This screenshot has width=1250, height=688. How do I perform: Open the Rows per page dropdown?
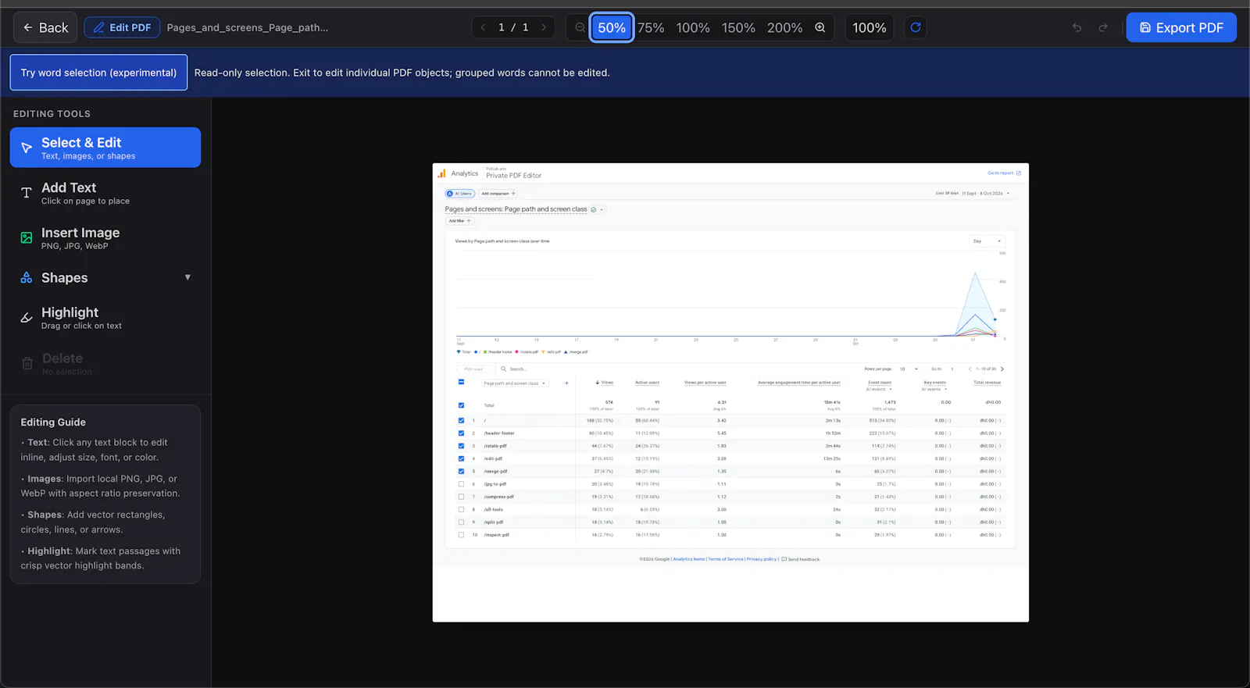tap(909, 369)
